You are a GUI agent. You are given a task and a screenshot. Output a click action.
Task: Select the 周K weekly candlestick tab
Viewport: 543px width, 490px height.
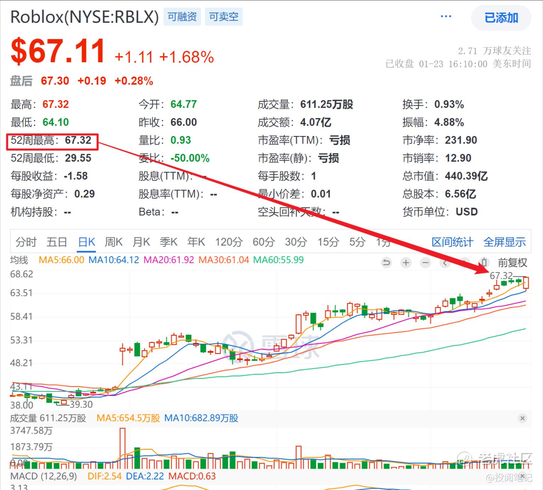(113, 242)
